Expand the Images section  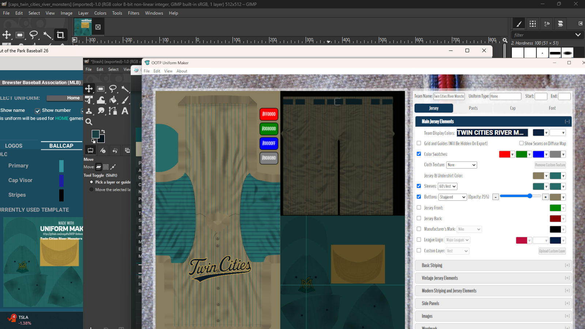[493, 316]
